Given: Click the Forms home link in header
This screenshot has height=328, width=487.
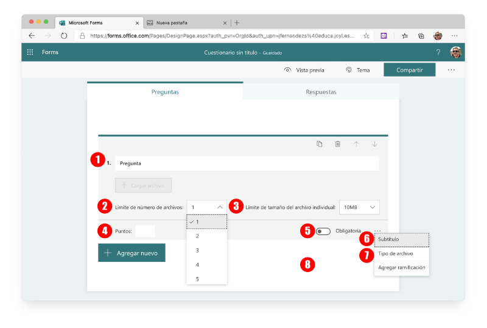Looking at the screenshot, I should [50, 52].
